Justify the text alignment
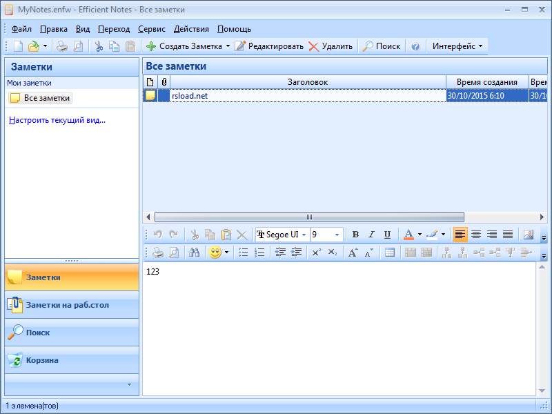 click(x=508, y=235)
